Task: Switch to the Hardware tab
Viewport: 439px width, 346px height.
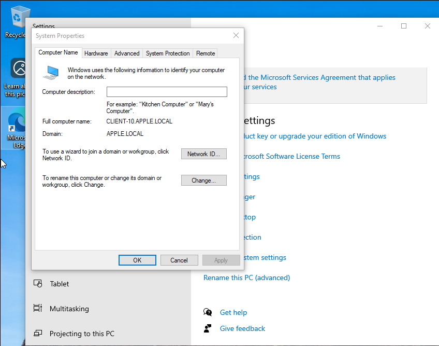Action: click(x=96, y=53)
